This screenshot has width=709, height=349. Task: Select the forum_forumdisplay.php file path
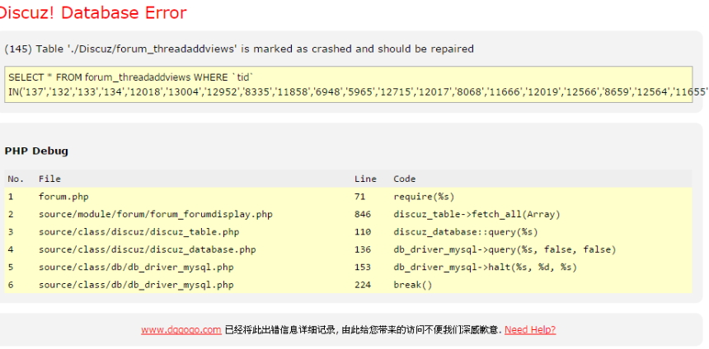pyautogui.click(x=156, y=215)
